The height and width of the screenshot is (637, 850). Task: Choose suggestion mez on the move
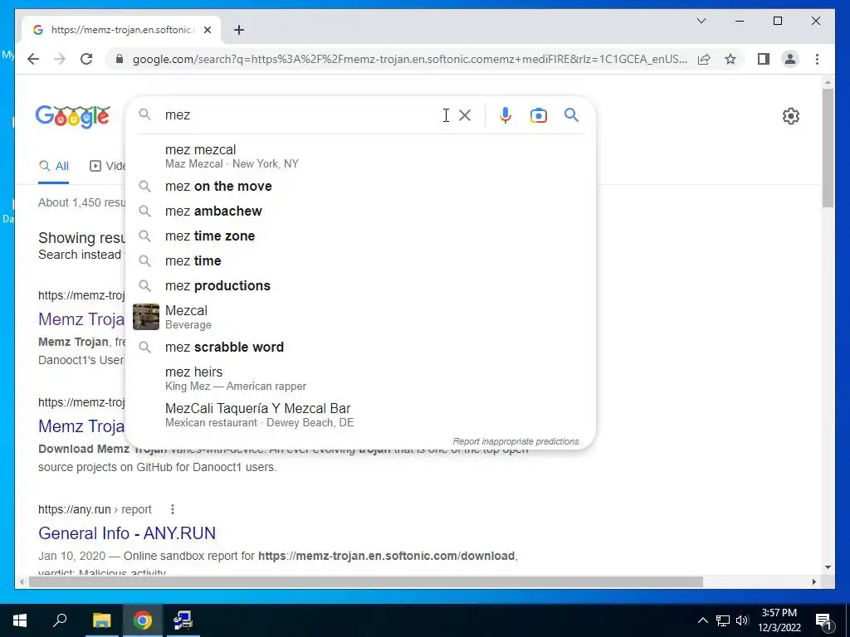(x=360, y=187)
